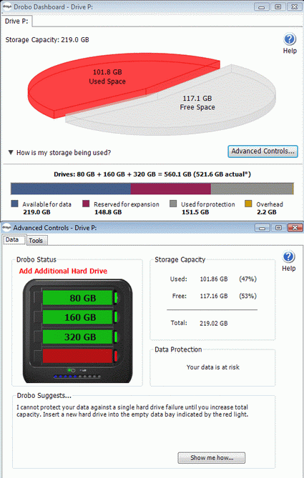Click the Drobo logo in Dashboard title bar
Viewport: 304px width, 478px height.
[x=7, y=6]
